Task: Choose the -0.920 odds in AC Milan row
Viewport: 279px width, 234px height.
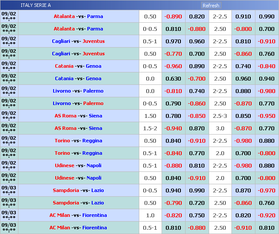Action: pyautogui.click(x=266, y=216)
